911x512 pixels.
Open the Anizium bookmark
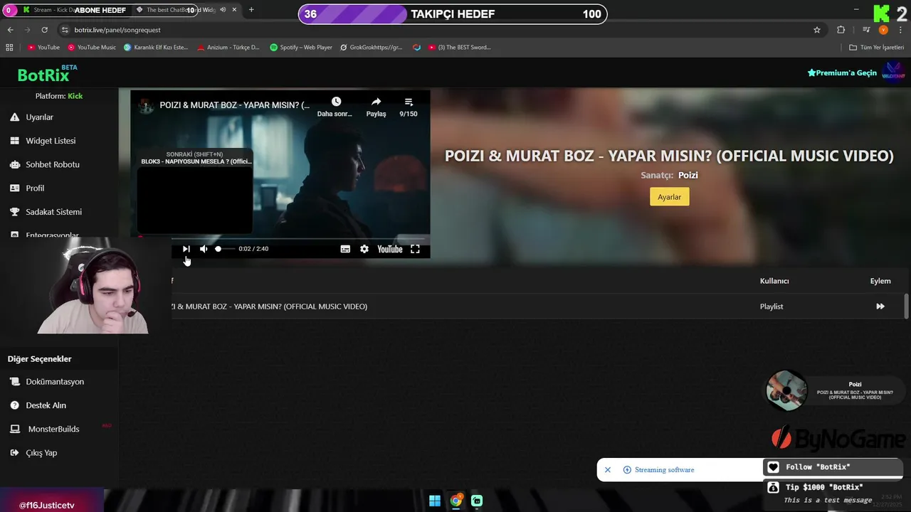[x=228, y=48]
